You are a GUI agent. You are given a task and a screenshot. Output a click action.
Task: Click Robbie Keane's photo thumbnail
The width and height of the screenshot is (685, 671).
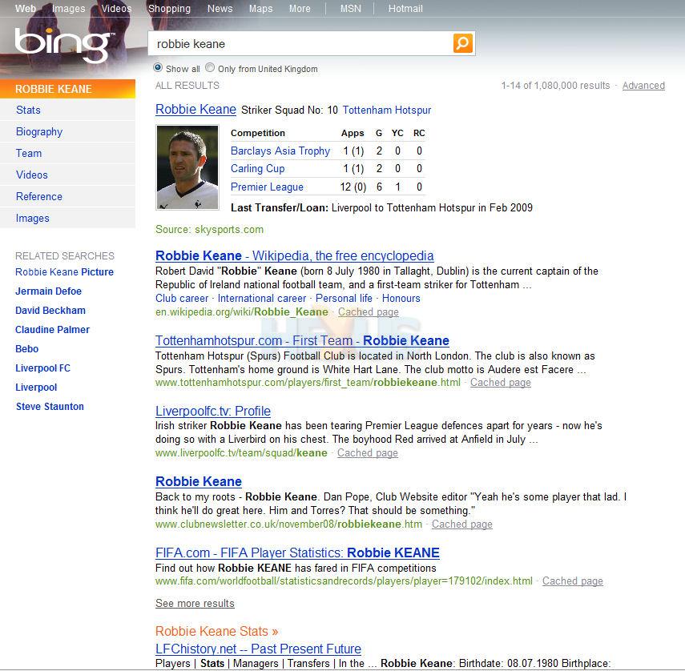point(187,167)
